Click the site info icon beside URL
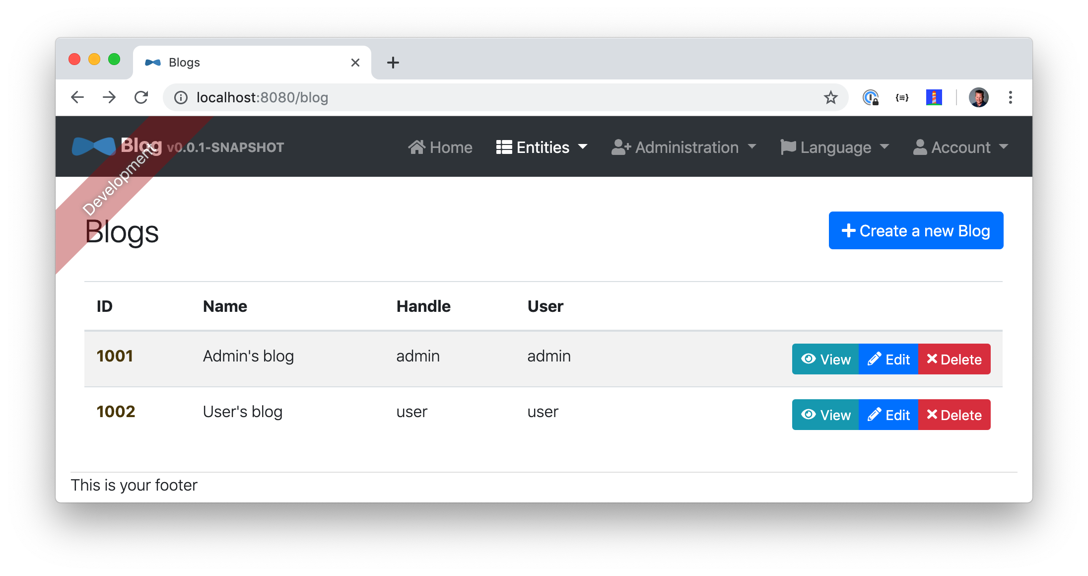1088x576 pixels. [x=181, y=97]
